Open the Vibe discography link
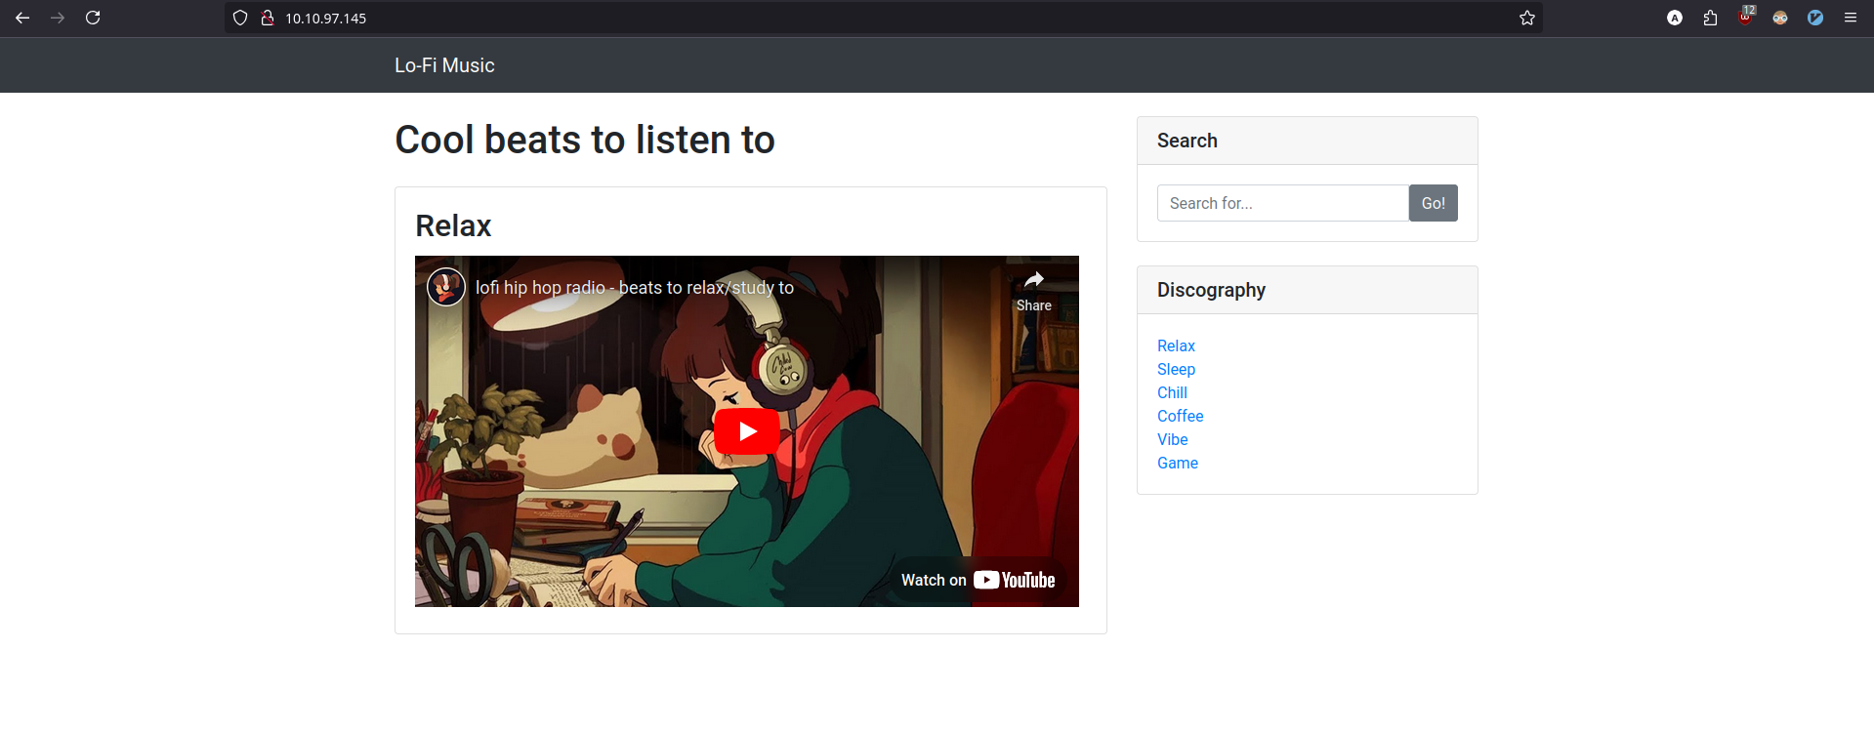Screen dimensions: 1874x731 [x=1172, y=439]
